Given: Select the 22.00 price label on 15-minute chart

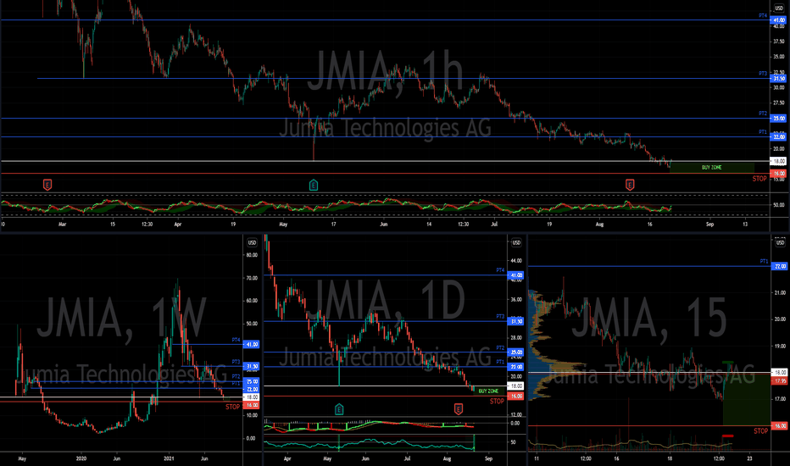Looking at the screenshot, I should [780, 267].
